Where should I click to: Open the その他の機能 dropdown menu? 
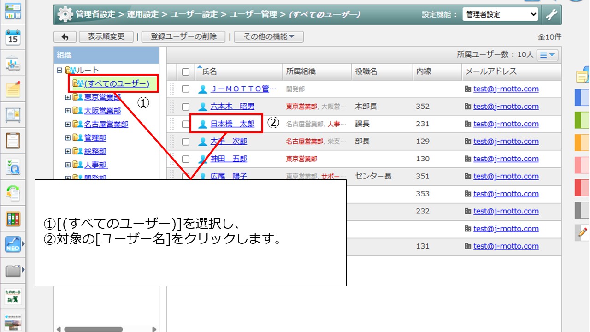click(x=268, y=37)
